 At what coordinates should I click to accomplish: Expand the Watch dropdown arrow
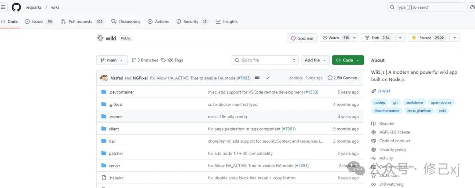[x=355, y=38]
